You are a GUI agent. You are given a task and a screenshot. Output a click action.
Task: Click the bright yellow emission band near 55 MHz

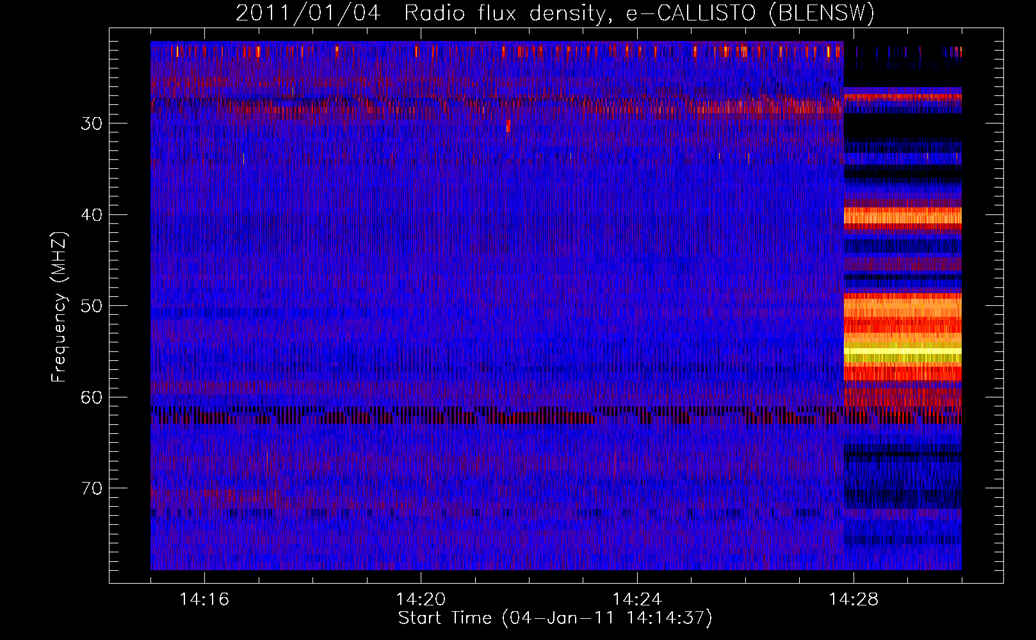pyautogui.click(x=902, y=351)
